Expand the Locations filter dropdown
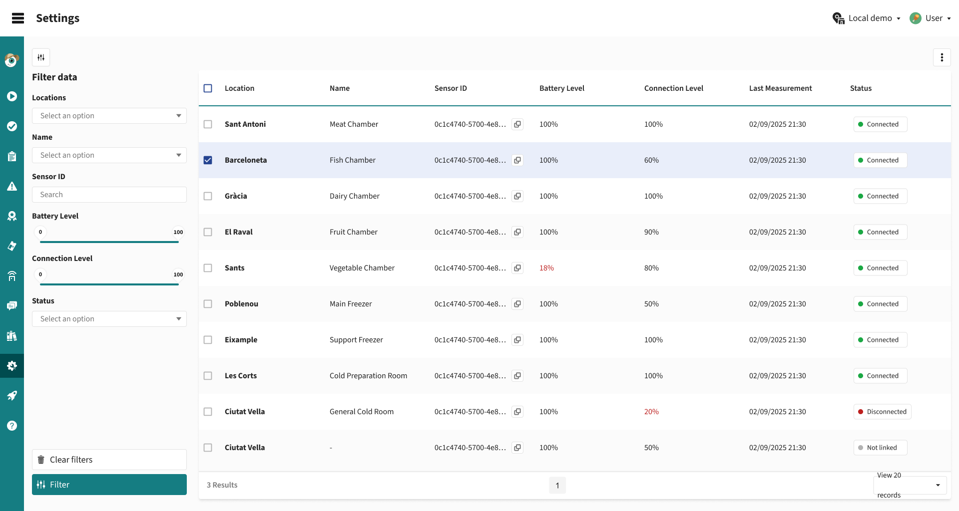The width and height of the screenshot is (959, 511). pyautogui.click(x=109, y=116)
